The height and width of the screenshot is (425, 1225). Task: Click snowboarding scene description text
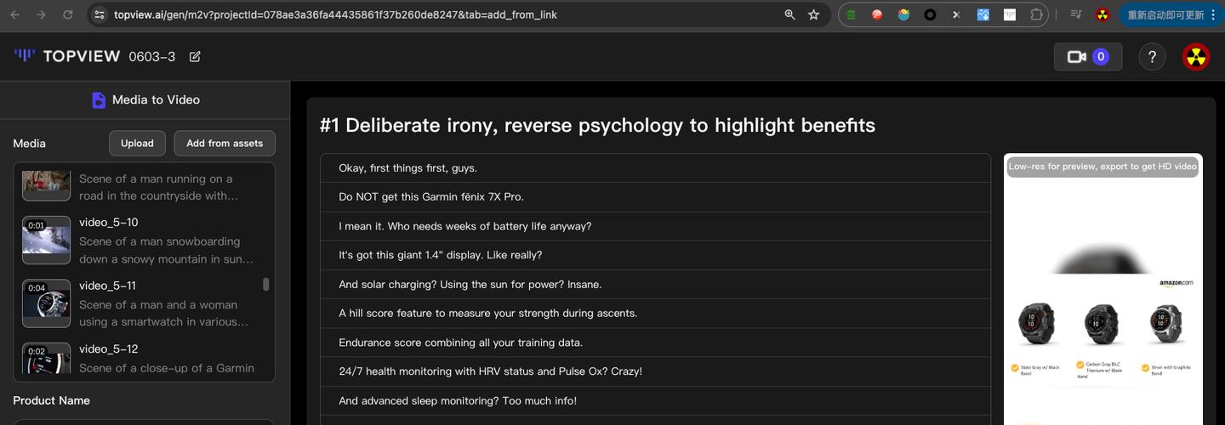click(166, 250)
